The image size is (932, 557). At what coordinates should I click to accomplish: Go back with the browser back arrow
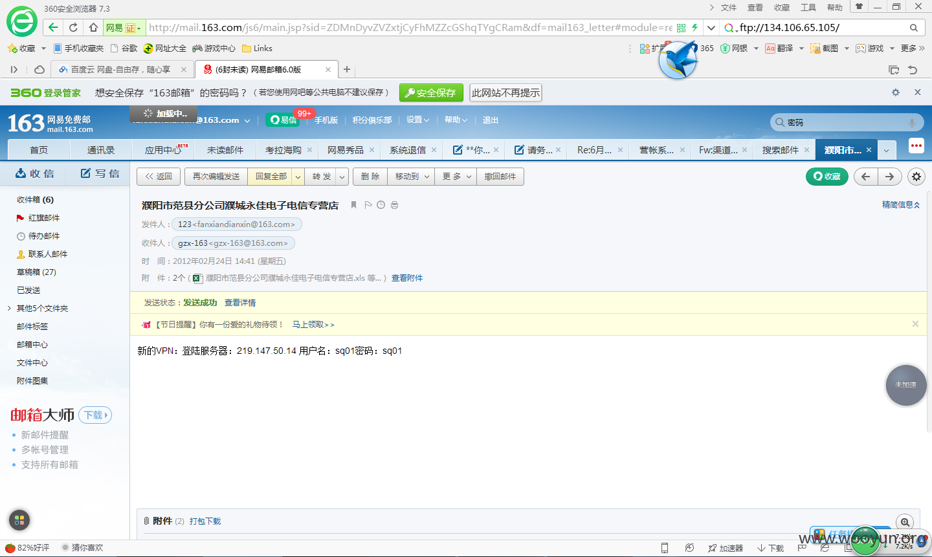pyautogui.click(x=54, y=28)
